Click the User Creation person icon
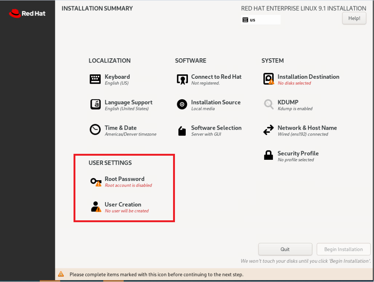Viewport: 374px width, 282px height. pos(96,207)
